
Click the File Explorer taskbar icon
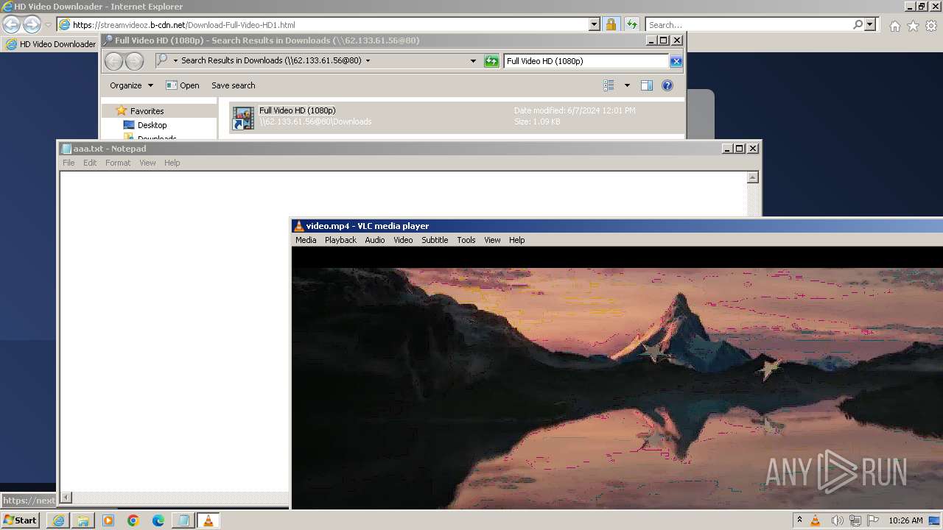[83, 520]
